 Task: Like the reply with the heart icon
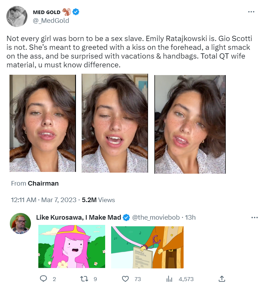125,279
